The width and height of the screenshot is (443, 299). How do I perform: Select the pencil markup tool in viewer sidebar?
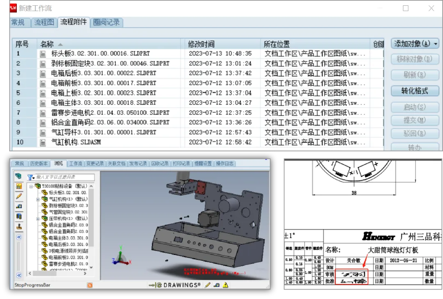click(x=19, y=196)
